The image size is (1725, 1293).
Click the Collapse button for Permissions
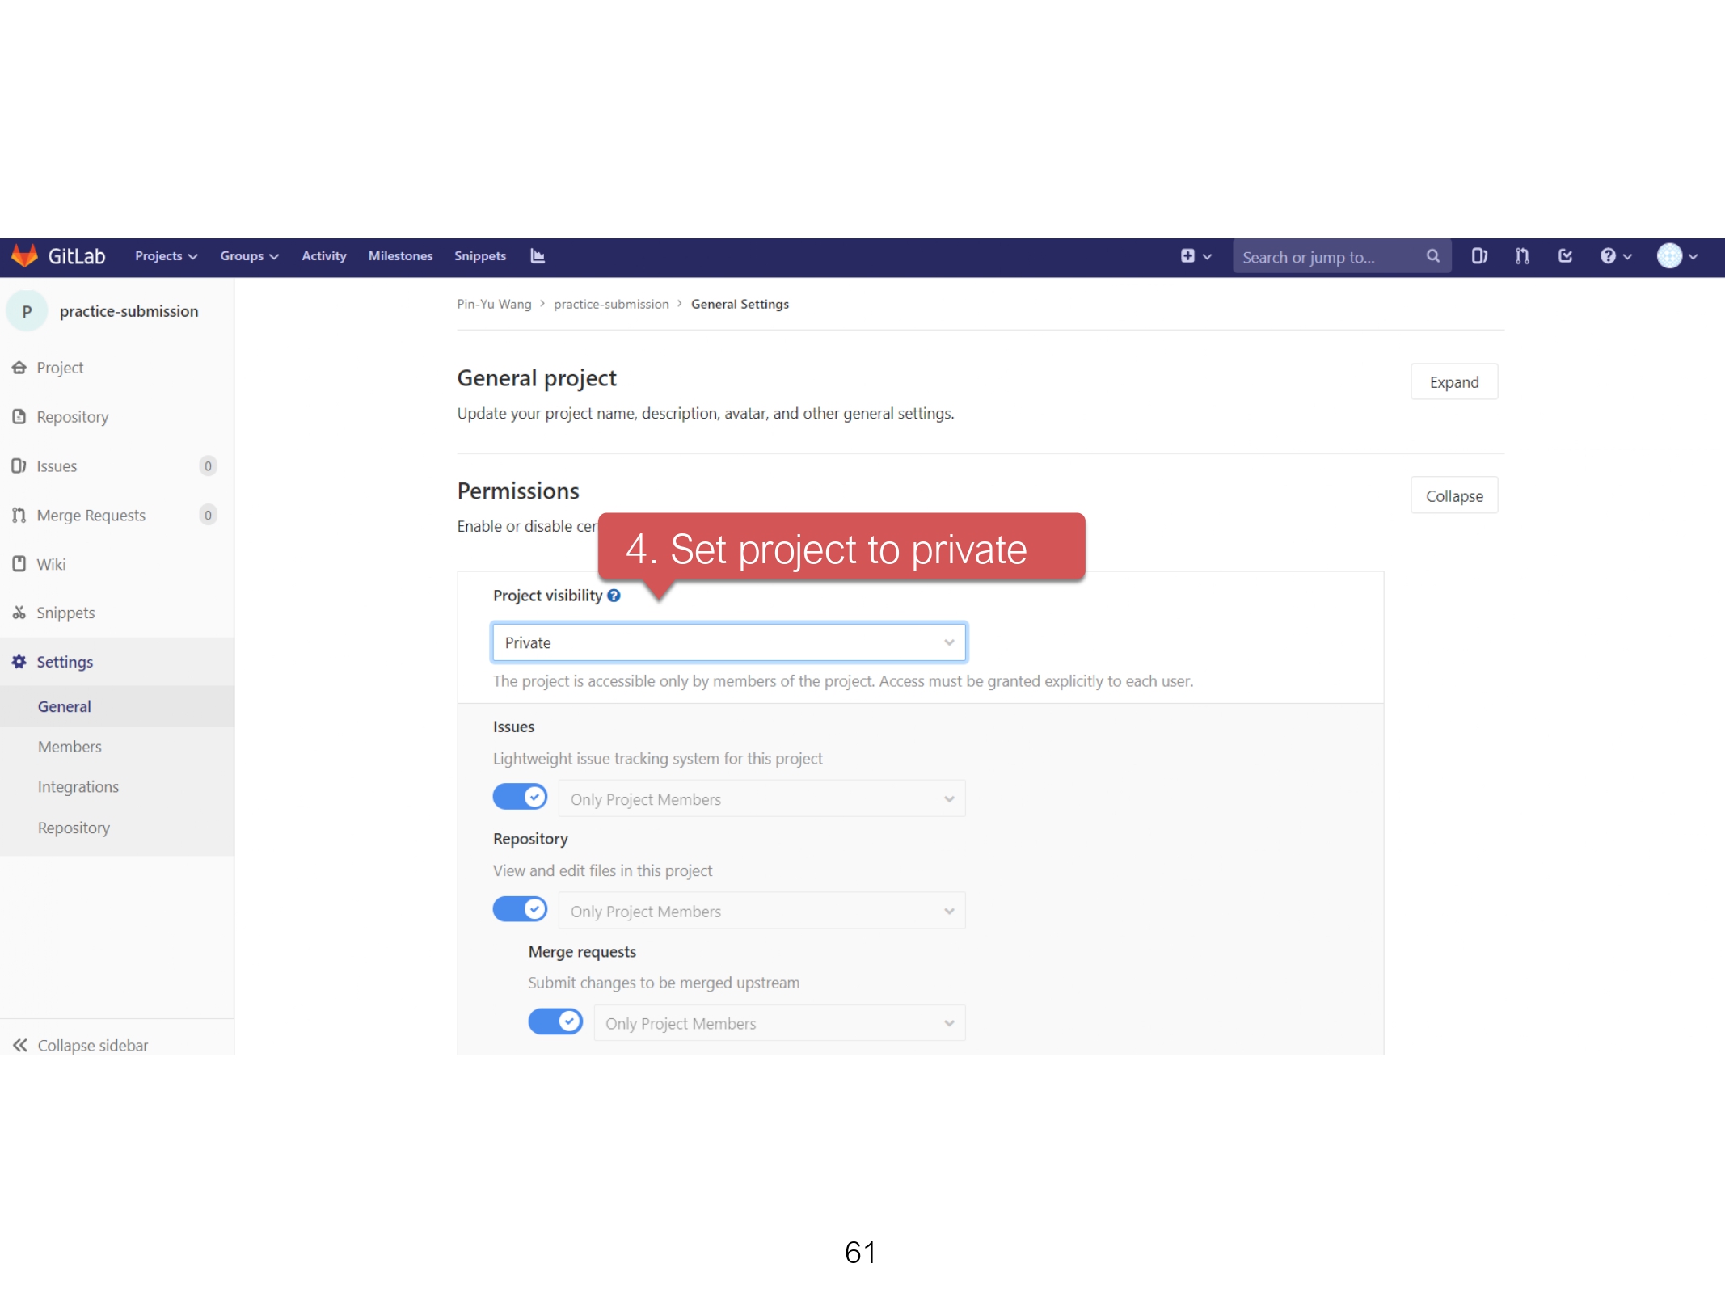pos(1453,496)
